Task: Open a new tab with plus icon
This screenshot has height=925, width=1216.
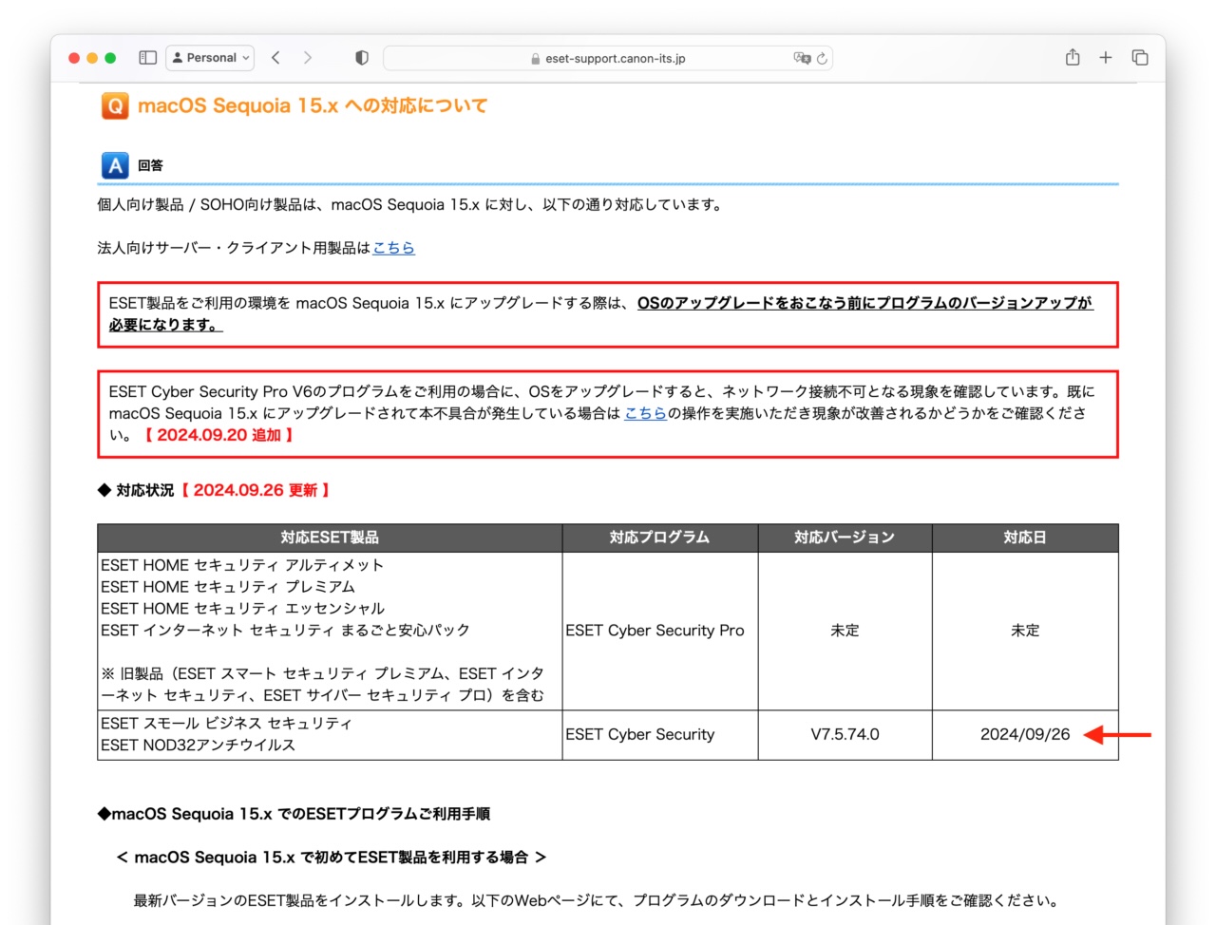Action: click(1106, 58)
